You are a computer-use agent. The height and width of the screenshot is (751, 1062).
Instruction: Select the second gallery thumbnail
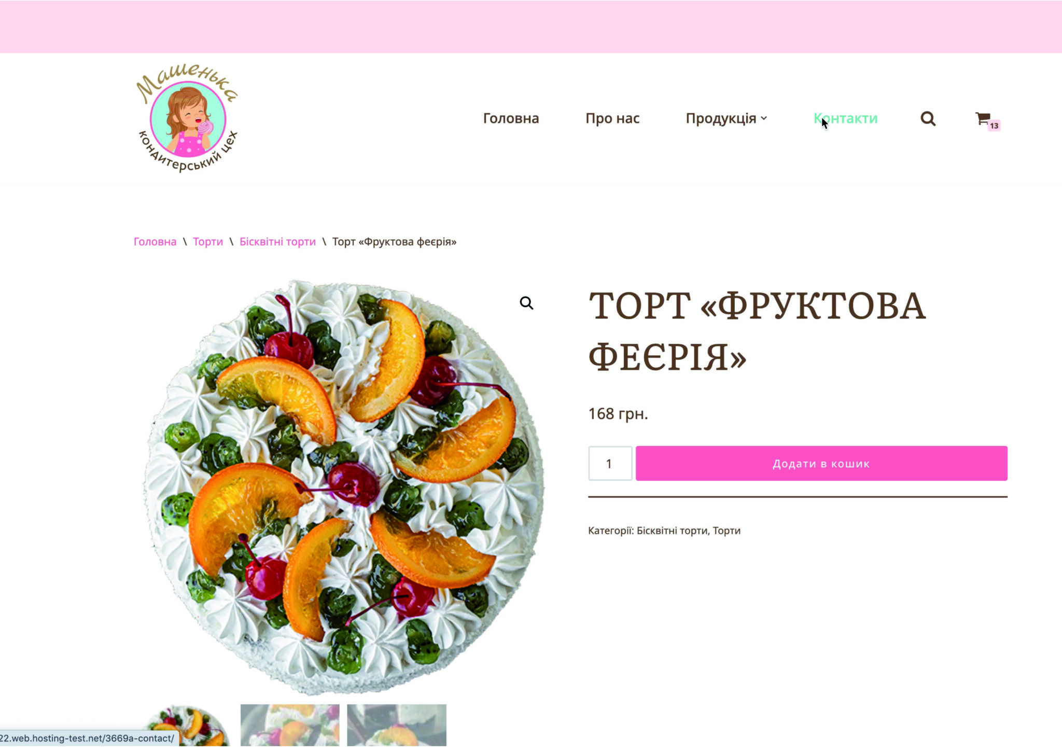coord(290,726)
